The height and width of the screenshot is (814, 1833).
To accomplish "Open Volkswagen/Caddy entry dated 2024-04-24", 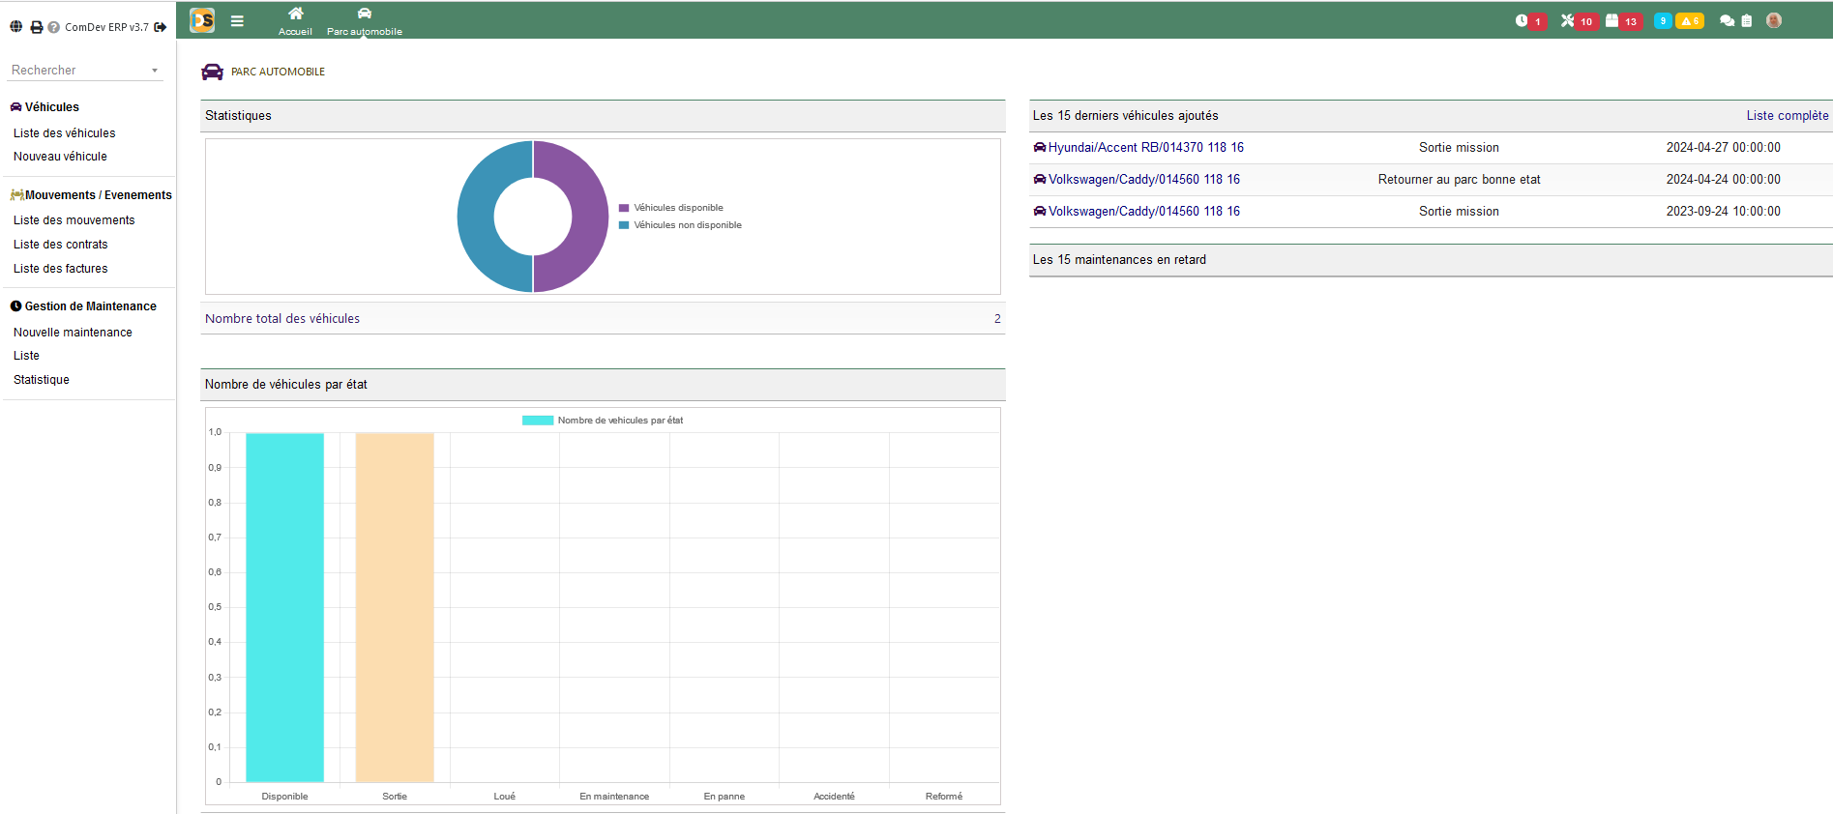I will click(1144, 180).
